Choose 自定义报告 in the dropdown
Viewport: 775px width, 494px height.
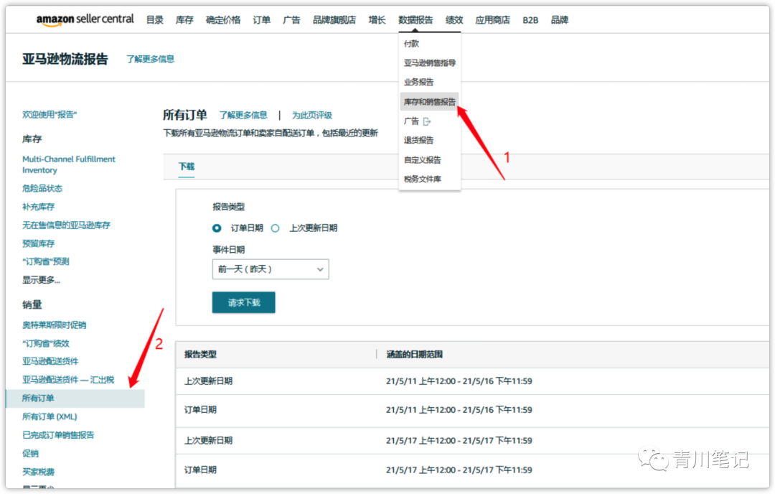pyautogui.click(x=422, y=159)
